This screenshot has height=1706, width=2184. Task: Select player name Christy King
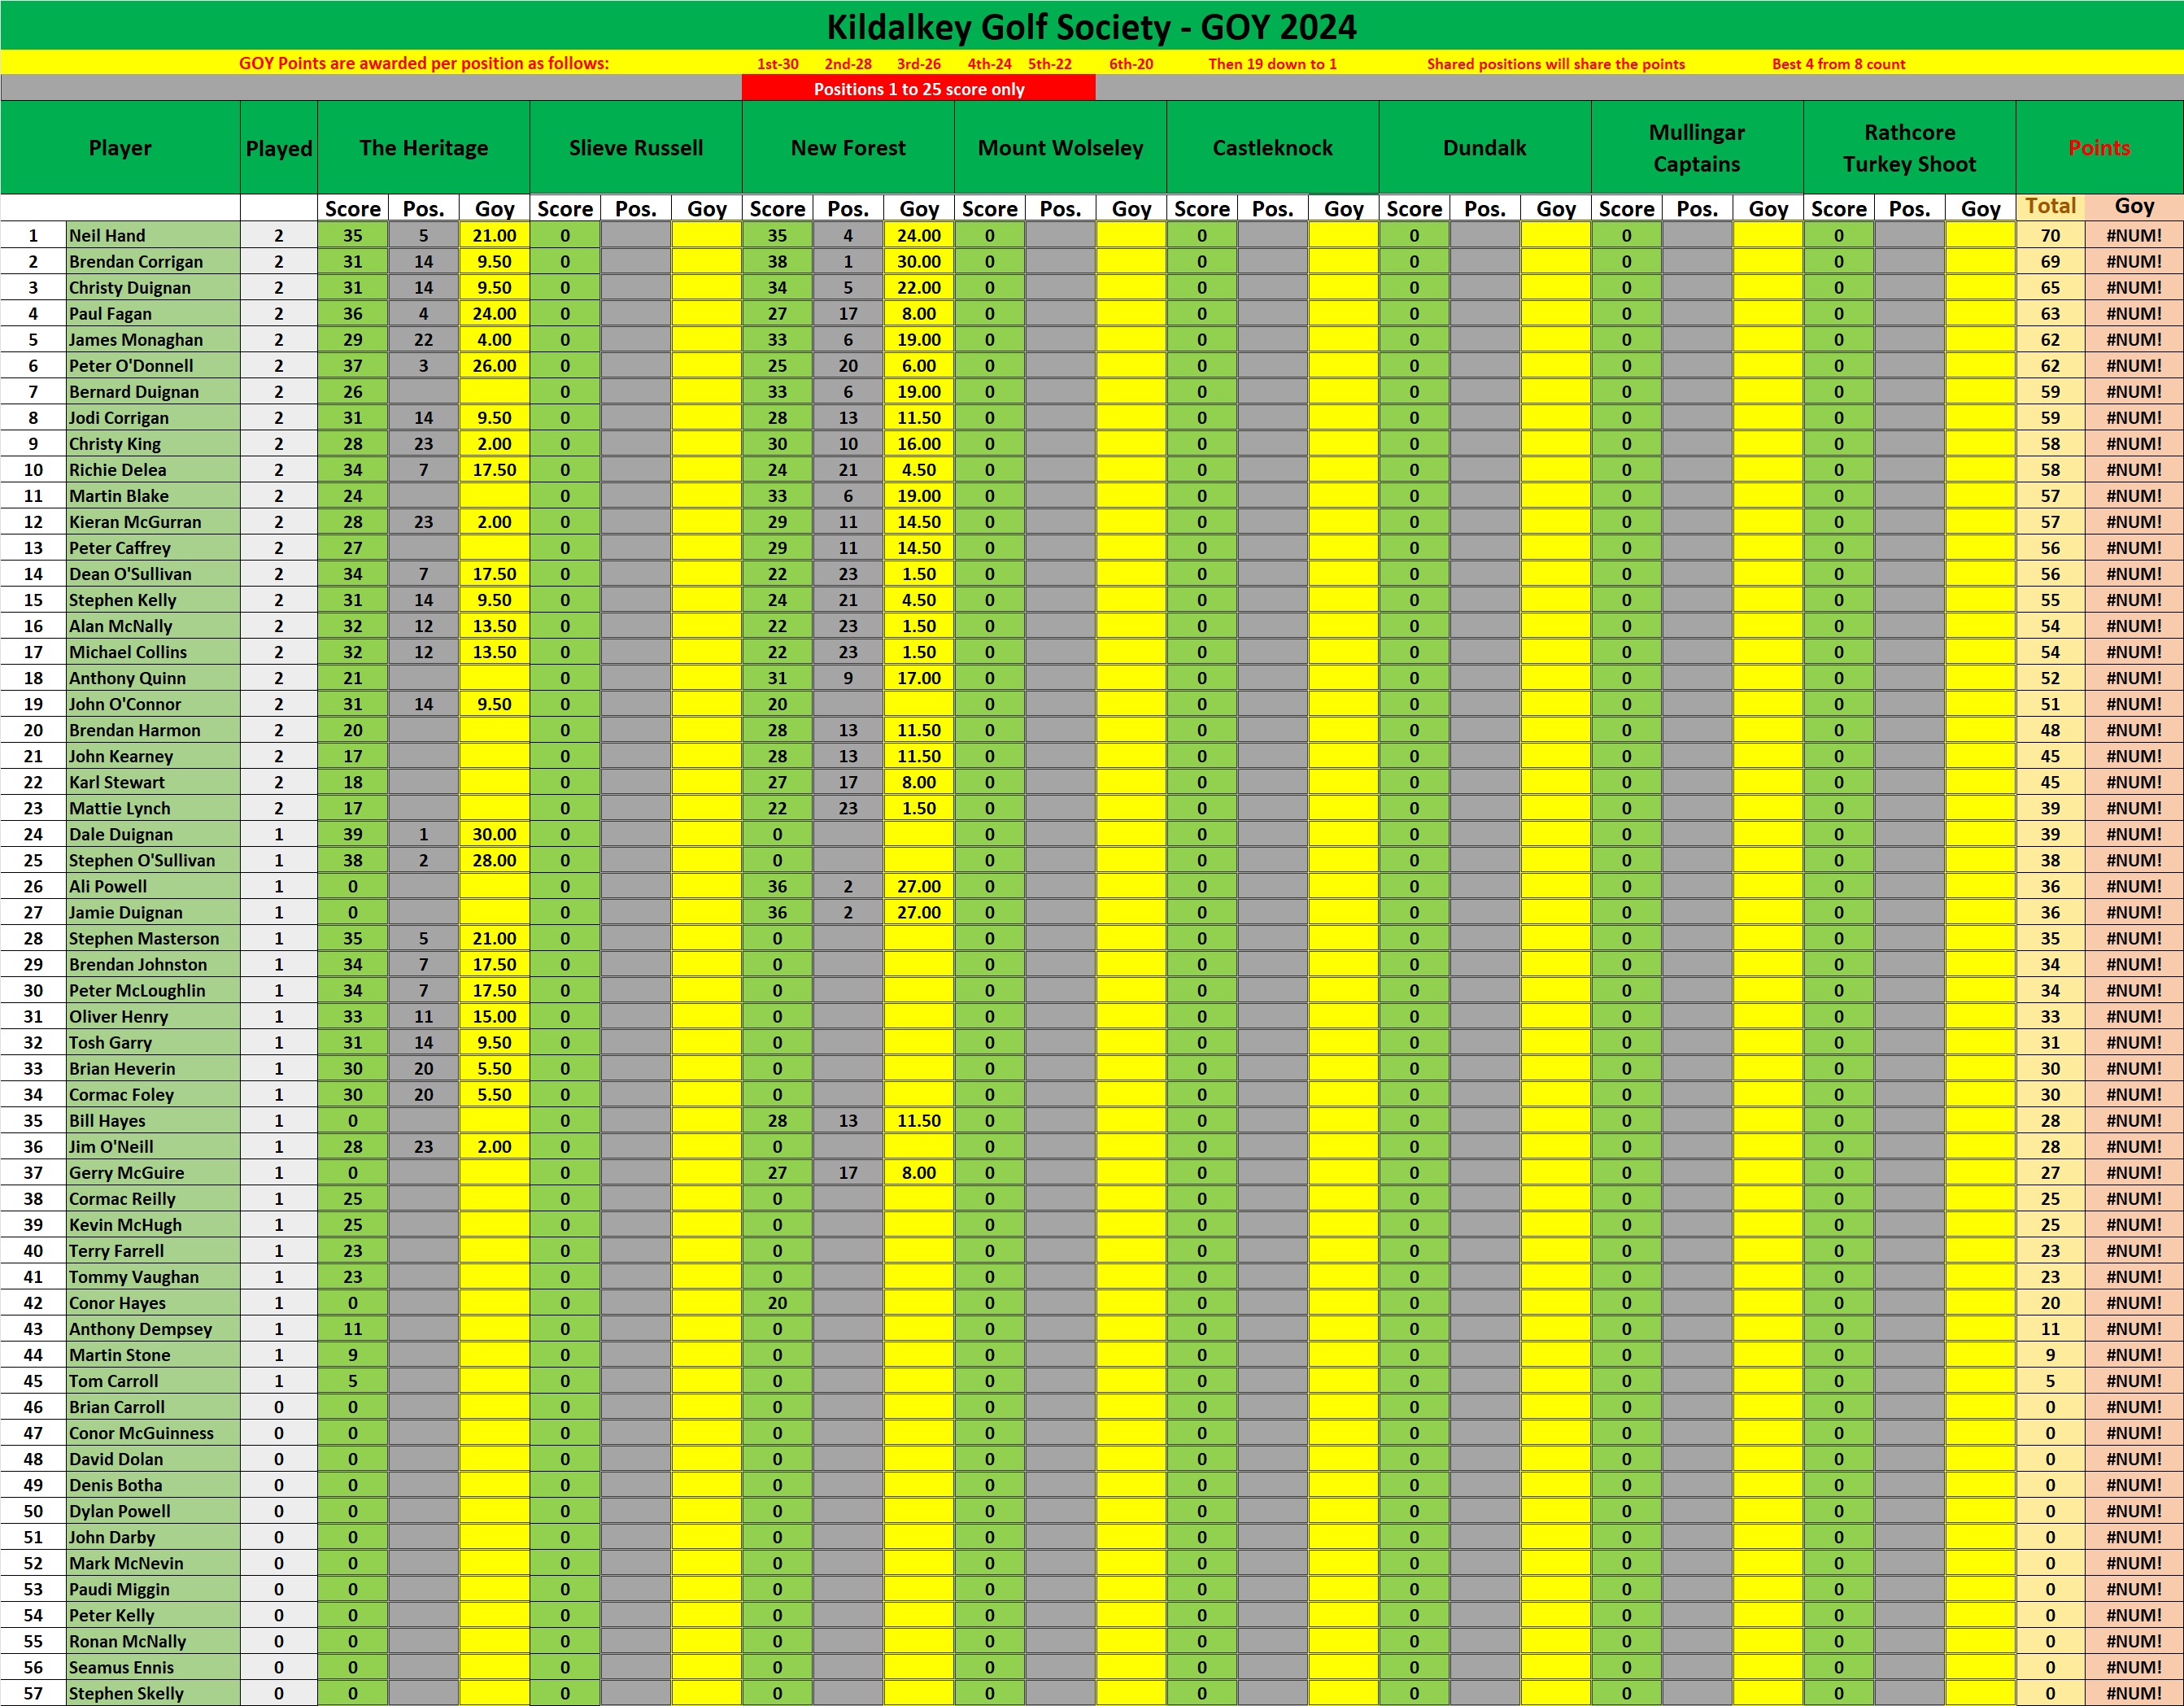(153, 443)
